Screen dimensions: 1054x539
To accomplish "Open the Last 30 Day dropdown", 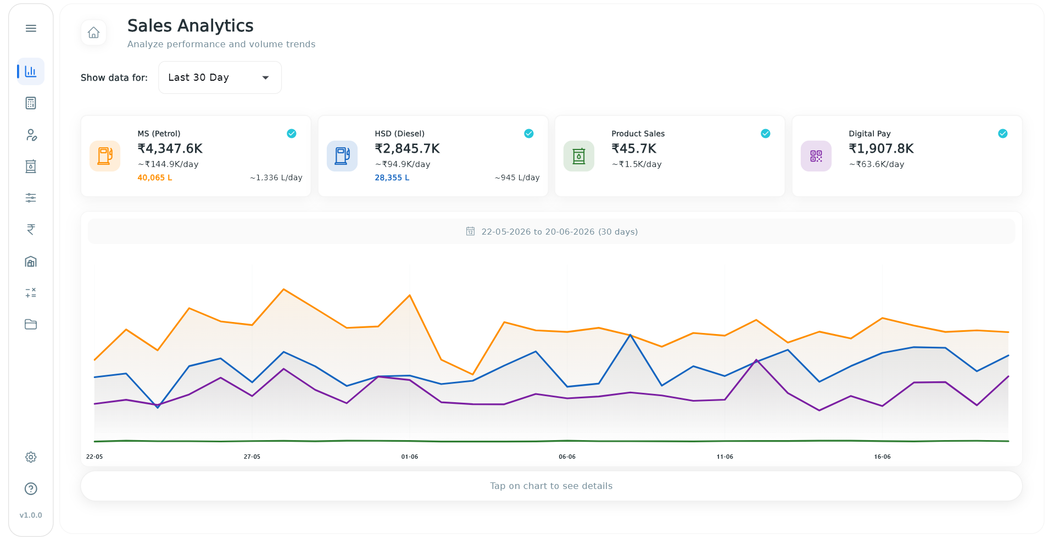I will coord(220,77).
